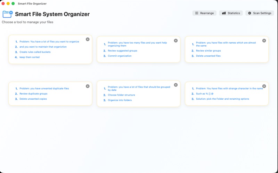The height and width of the screenshot is (173, 278).
Task: Close the 'Review duplicate groups' card
Action: [88, 86]
